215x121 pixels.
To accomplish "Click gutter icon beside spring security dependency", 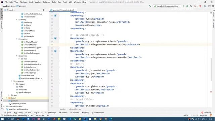I will pos(55,38).
